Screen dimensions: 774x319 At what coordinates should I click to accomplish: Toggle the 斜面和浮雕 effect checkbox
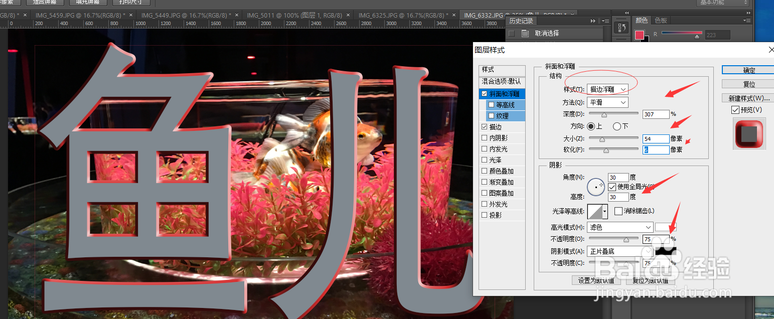[x=484, y=94]
